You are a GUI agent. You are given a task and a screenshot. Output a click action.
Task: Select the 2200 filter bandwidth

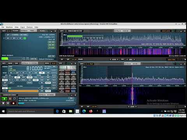click(x=42, y=77)
